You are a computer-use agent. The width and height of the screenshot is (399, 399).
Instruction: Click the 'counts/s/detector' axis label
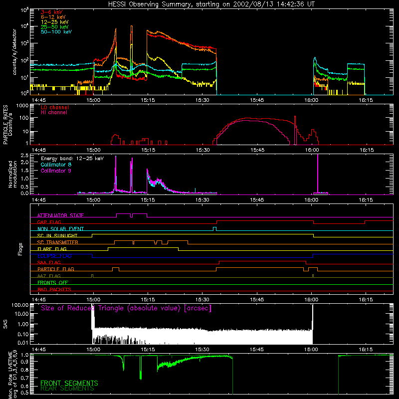pos(14,52)
